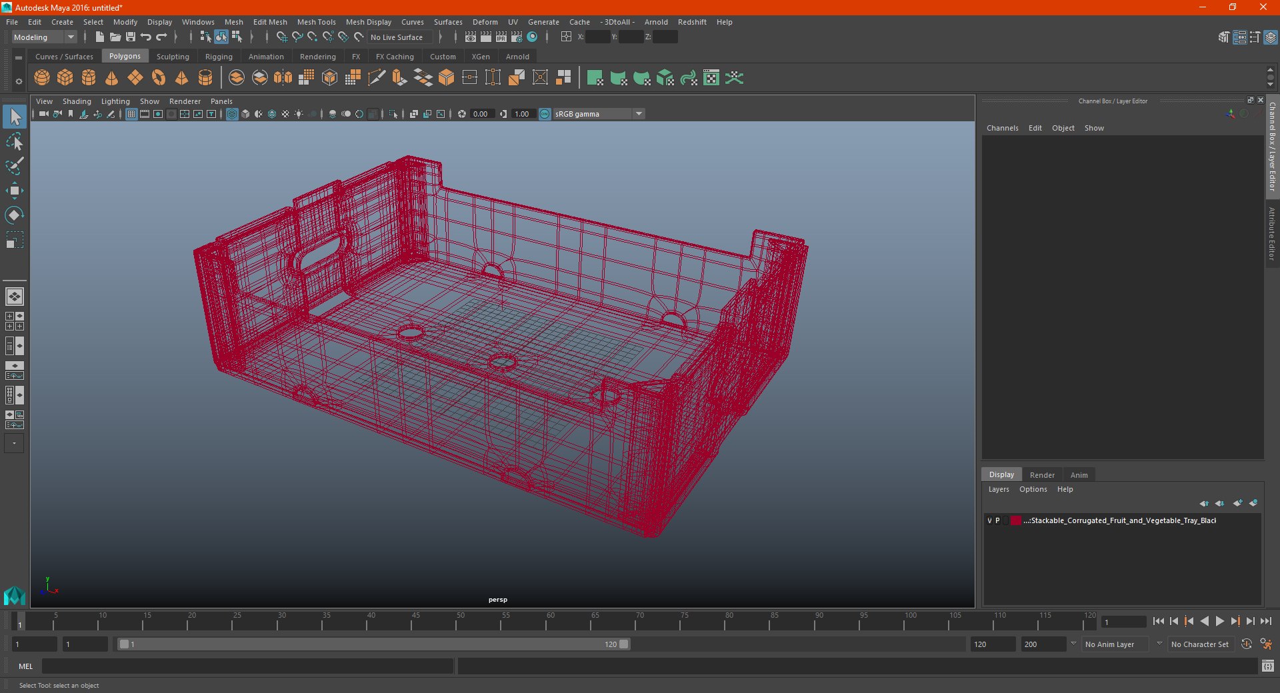Create a polygon cube from the shelf
Viewport: 1280px width, 693px height.
65,78
